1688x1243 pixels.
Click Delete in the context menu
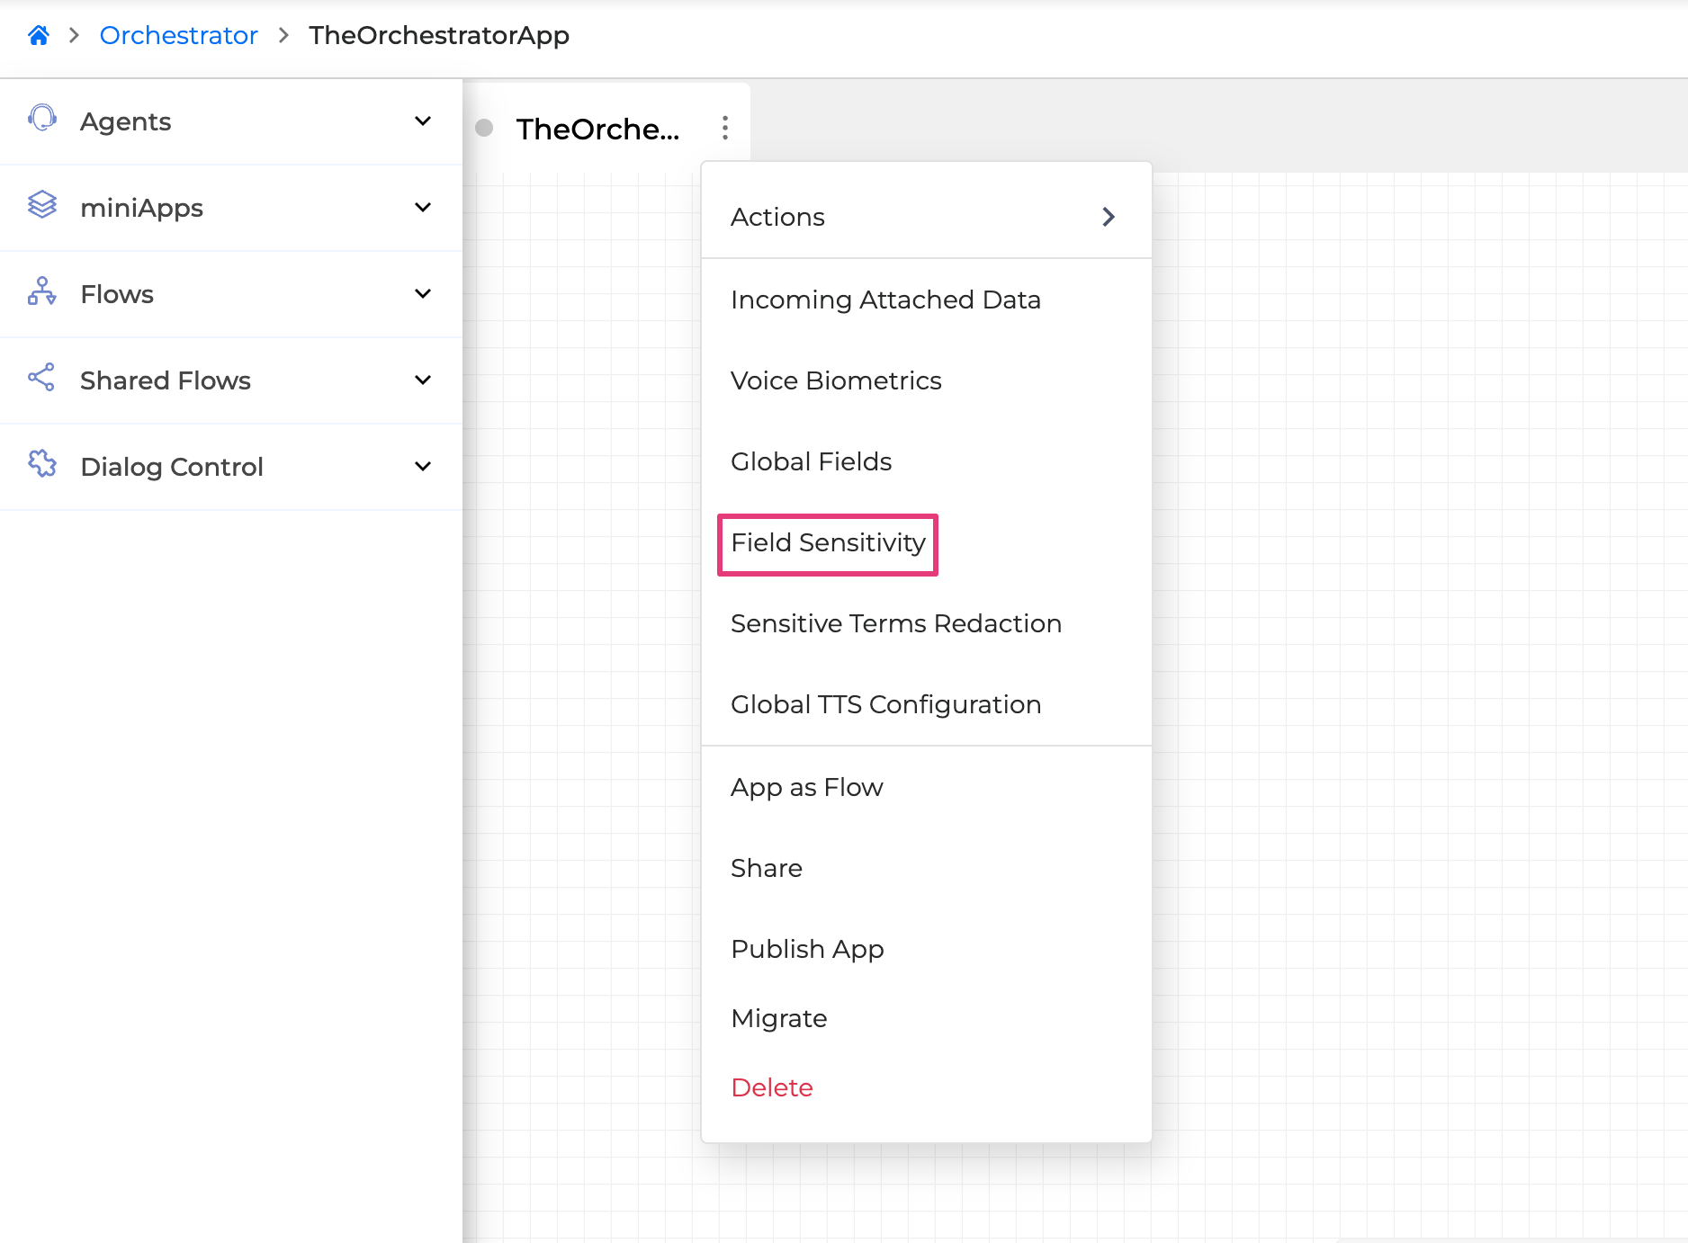pyautogui.click(x=772, y=1088)
